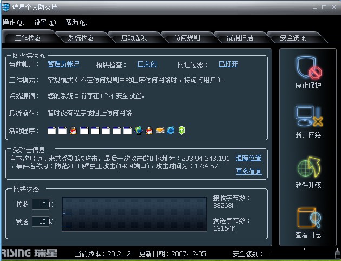Switch to the 漏洞扫描 tab

point(240,38)
